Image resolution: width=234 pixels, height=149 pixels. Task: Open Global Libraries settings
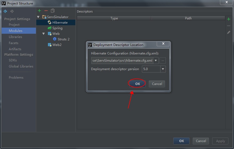tap(21, 66)
